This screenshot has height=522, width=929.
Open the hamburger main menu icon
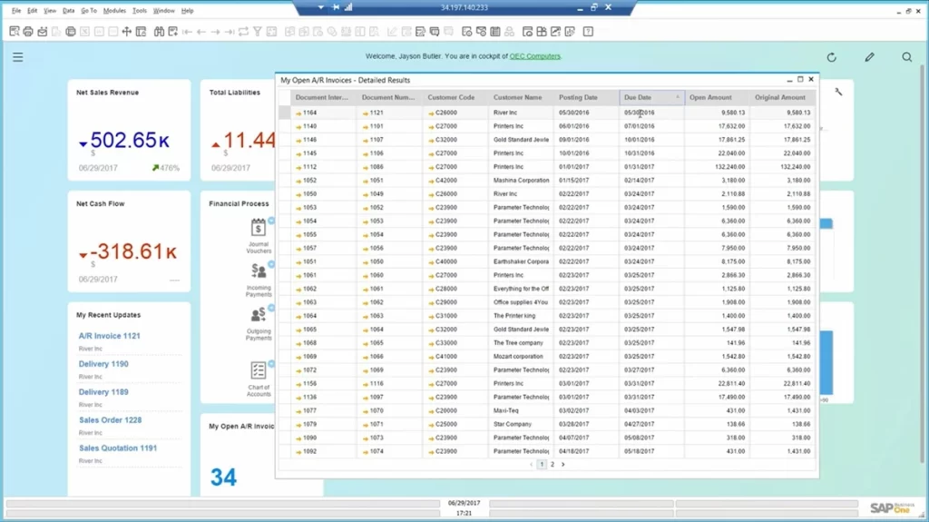pos(17,57)
